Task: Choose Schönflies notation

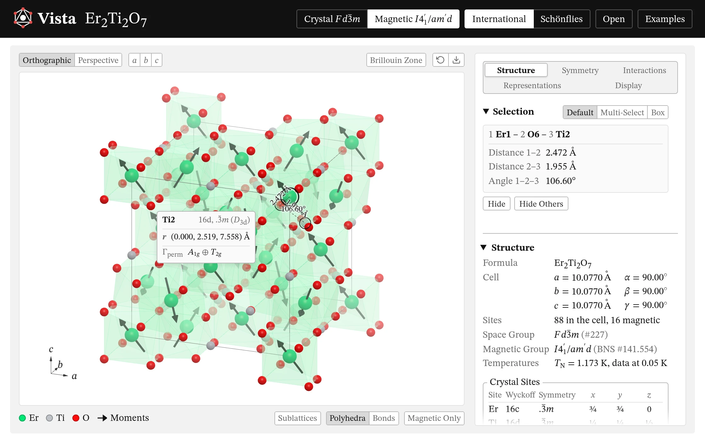Action: click(561, 19)
